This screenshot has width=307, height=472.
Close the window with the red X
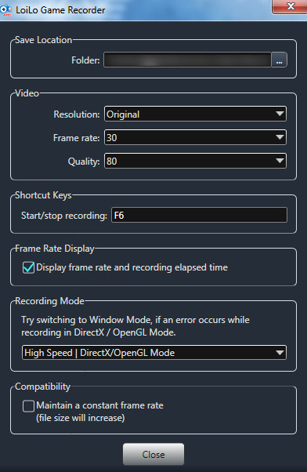point(290,6)
